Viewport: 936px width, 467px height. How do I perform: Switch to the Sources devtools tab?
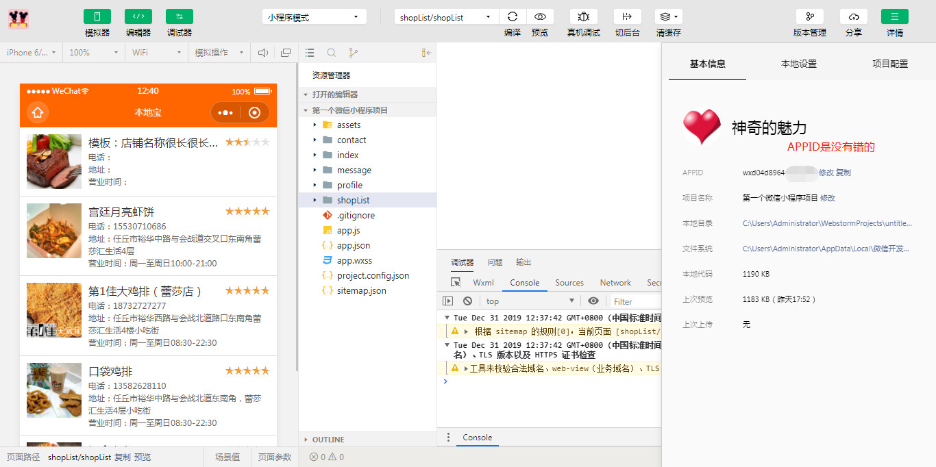[569, 283]
